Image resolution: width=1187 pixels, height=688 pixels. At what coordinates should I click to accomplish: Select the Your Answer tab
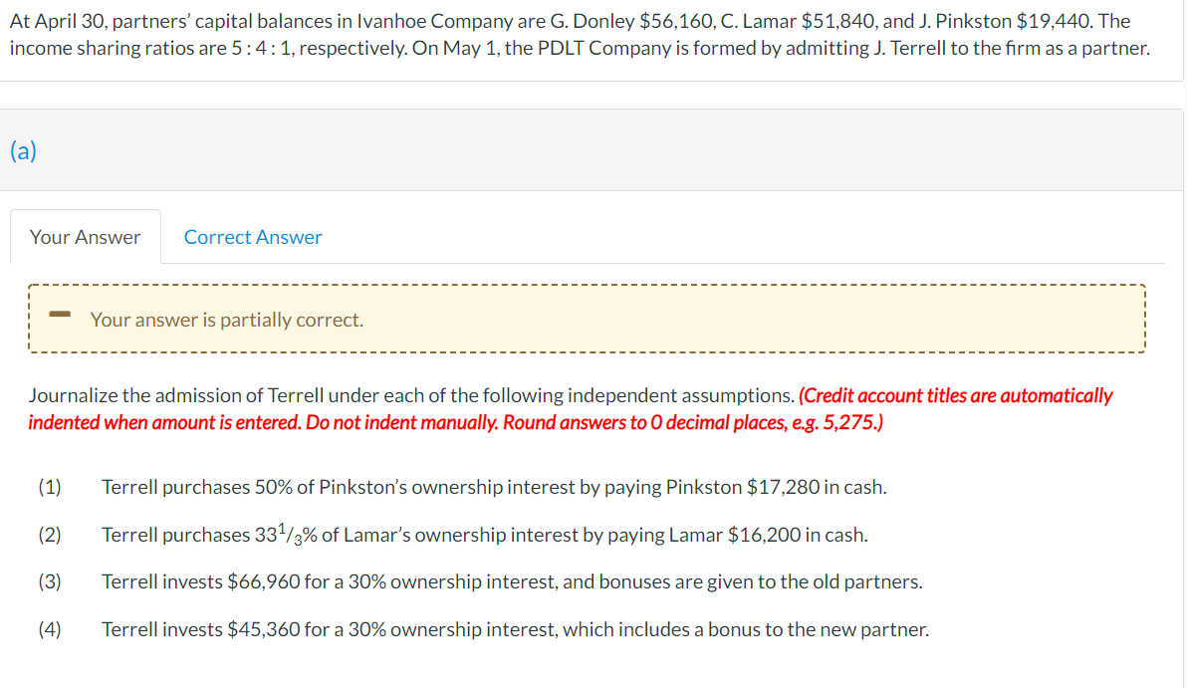85,236
